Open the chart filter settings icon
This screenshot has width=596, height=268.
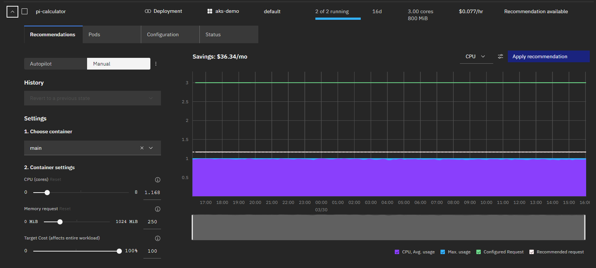tap(500, 56)
